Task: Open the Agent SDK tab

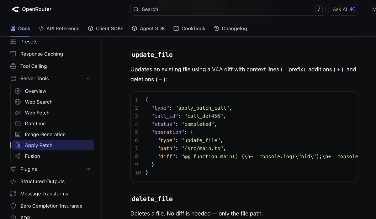Action: (x=148, y=29)
